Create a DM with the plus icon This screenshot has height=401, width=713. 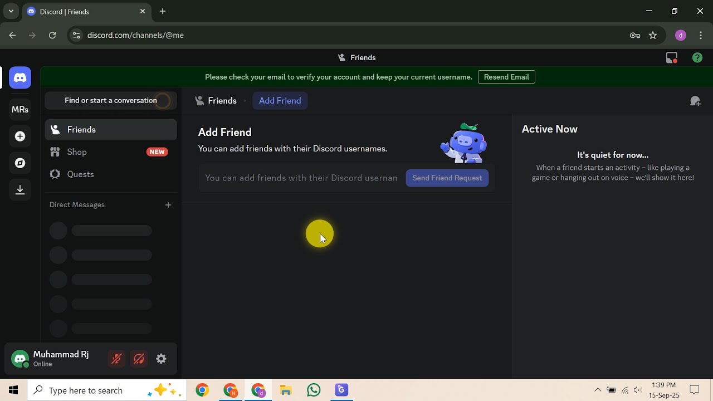click(168, 205)
